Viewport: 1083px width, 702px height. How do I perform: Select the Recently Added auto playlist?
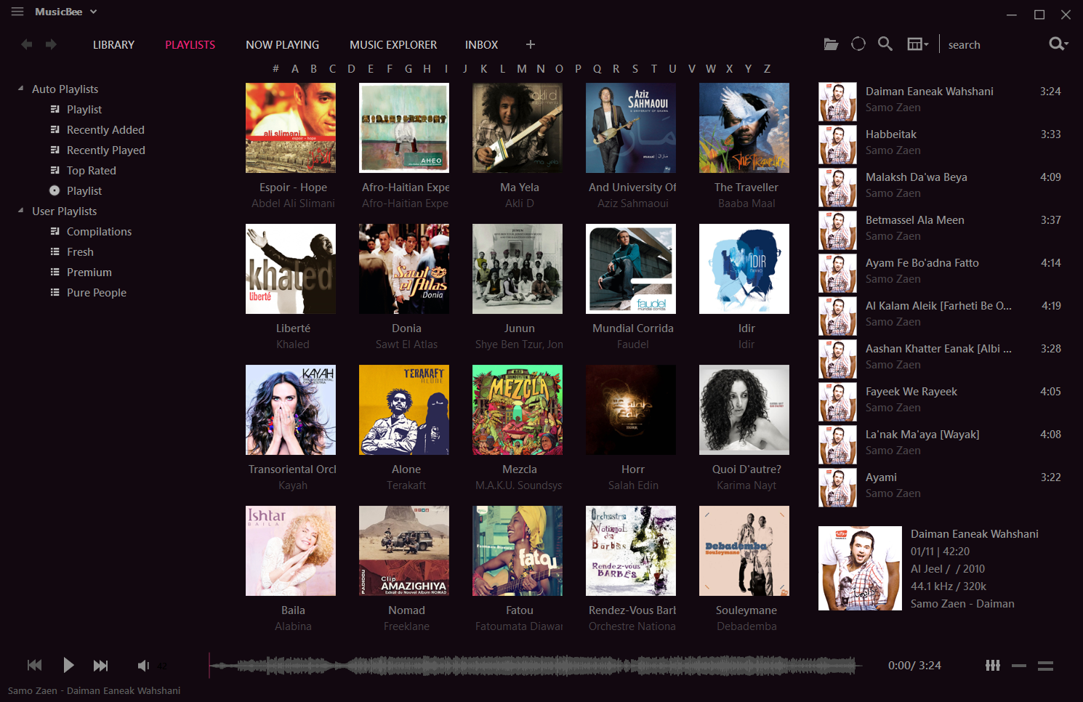105,129
